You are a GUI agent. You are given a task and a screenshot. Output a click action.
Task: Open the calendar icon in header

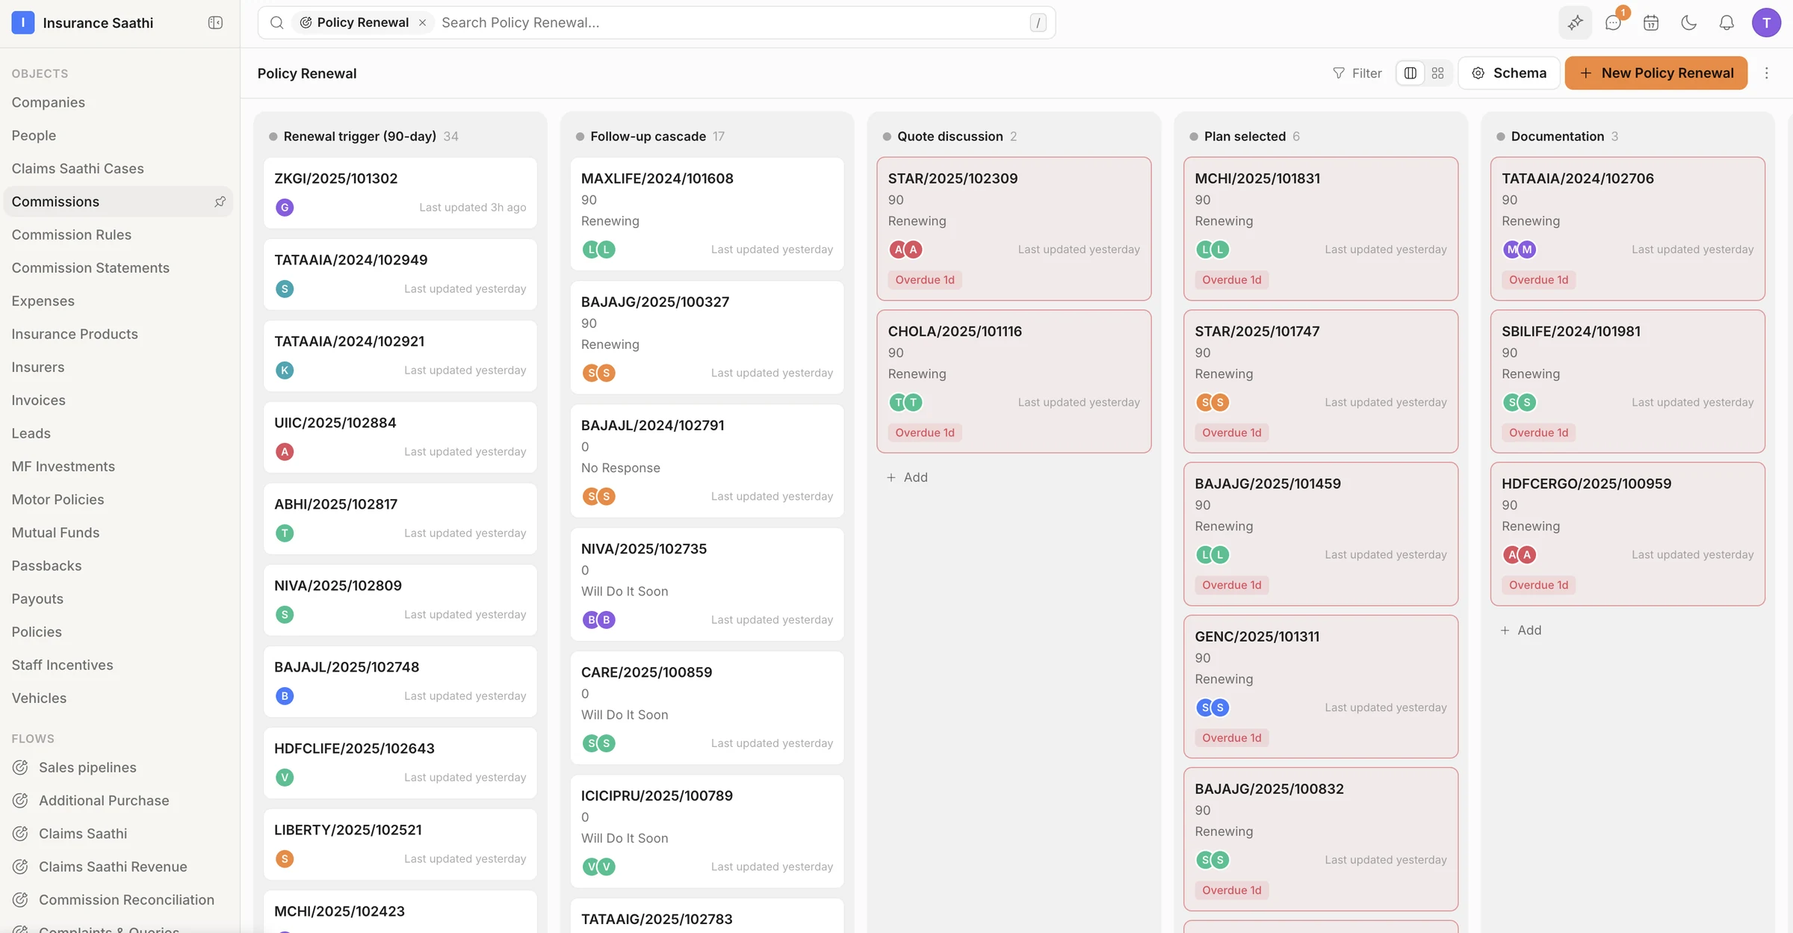(x=1651, y=22)
